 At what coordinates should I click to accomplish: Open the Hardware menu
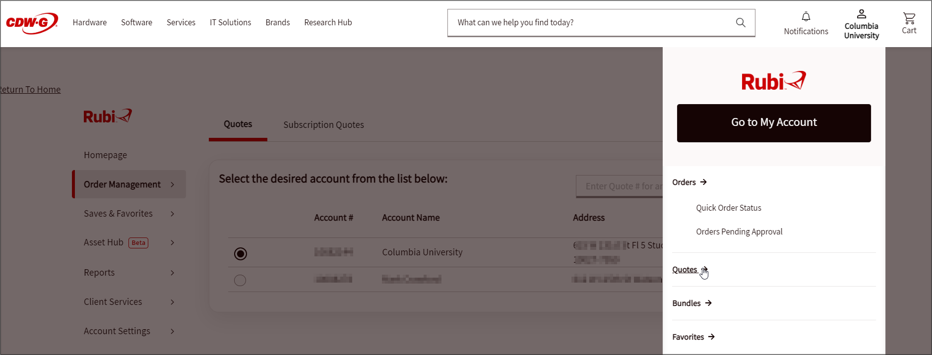(x=90, y=22)
